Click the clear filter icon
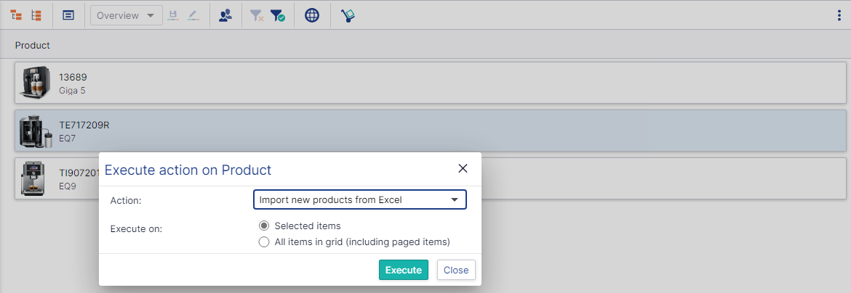 [x=257, y=16]
